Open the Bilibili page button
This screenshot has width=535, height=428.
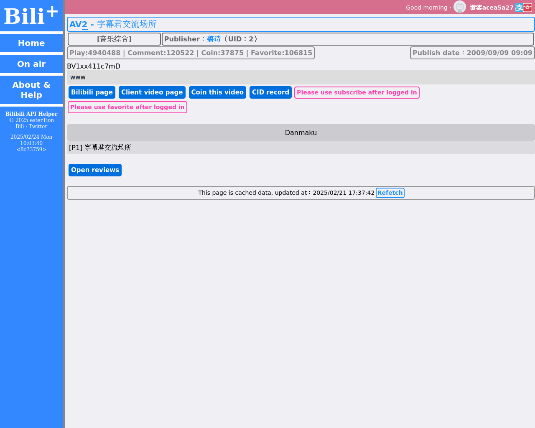pyautogui.click(x=92, y=92)
